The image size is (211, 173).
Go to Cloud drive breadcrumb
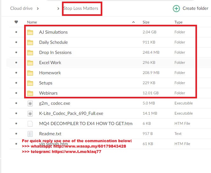[21, 8]
